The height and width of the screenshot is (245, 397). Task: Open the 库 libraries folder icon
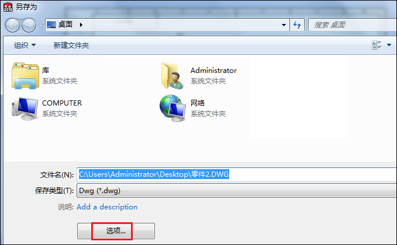25,75
